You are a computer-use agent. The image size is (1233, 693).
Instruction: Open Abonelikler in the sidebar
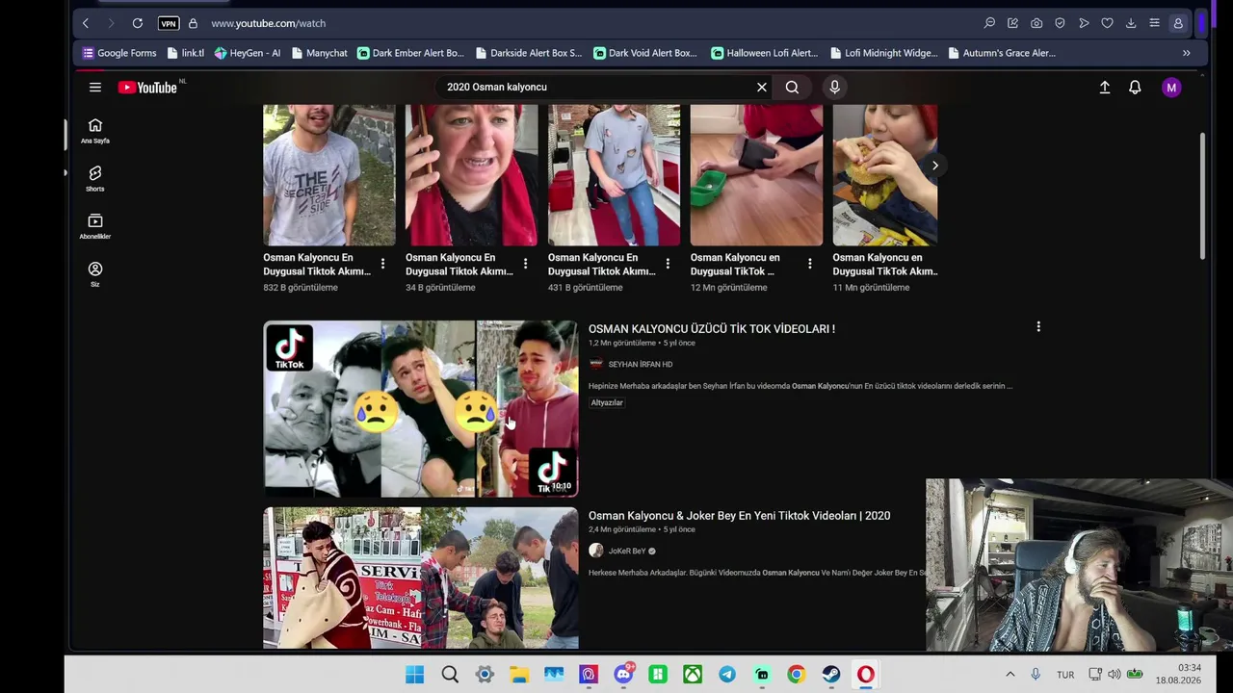95,227
